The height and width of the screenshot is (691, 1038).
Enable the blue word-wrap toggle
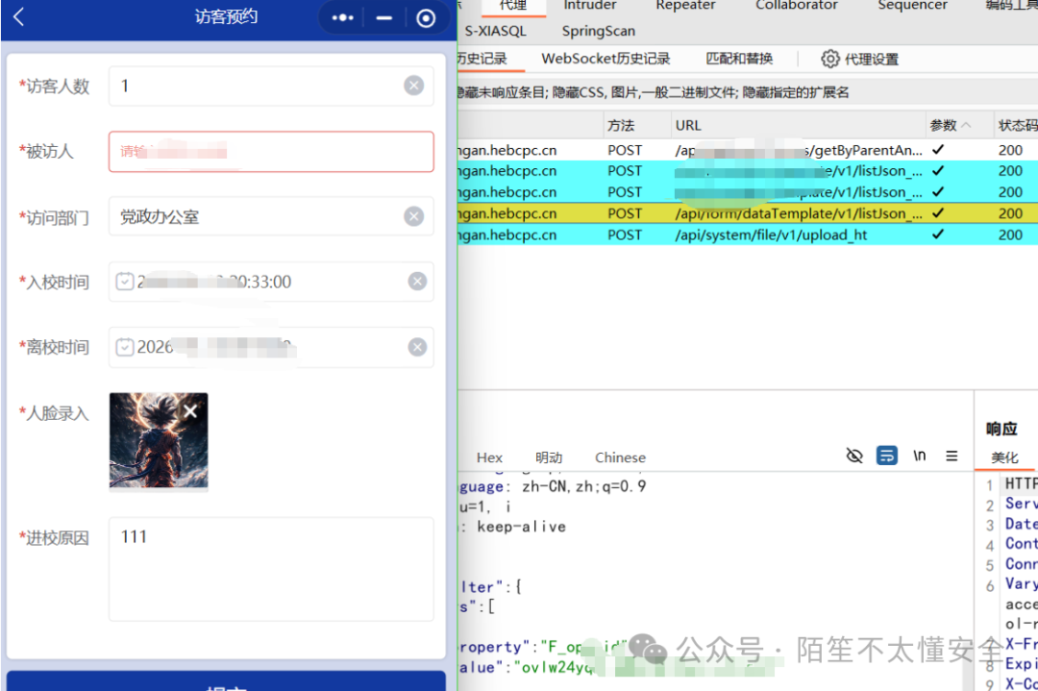pos(887,456)
